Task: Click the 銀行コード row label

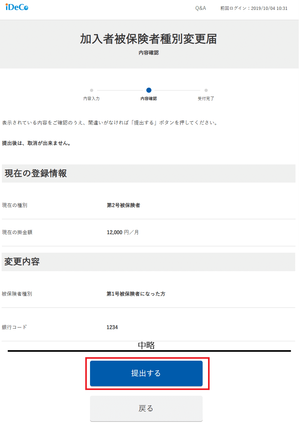Action: [x=14, y=327]
